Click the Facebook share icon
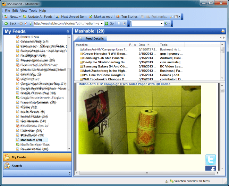Viewport: 229px width, 186px height. tap(211, 168)
